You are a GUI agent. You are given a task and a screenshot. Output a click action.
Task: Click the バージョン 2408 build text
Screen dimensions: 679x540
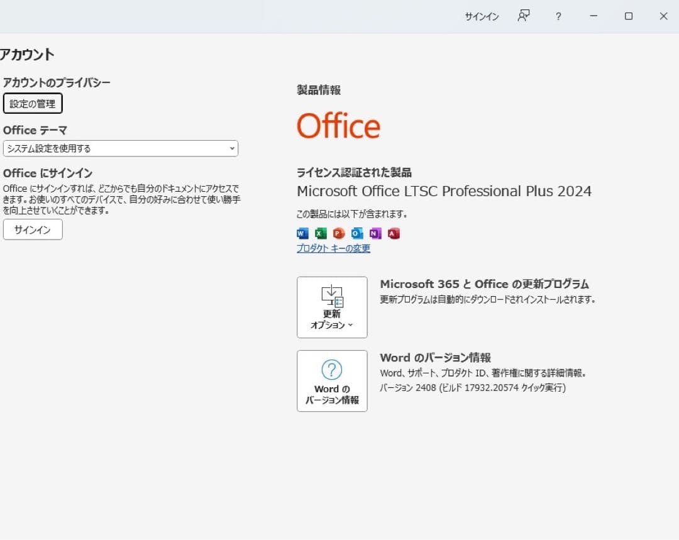point(473,388)
